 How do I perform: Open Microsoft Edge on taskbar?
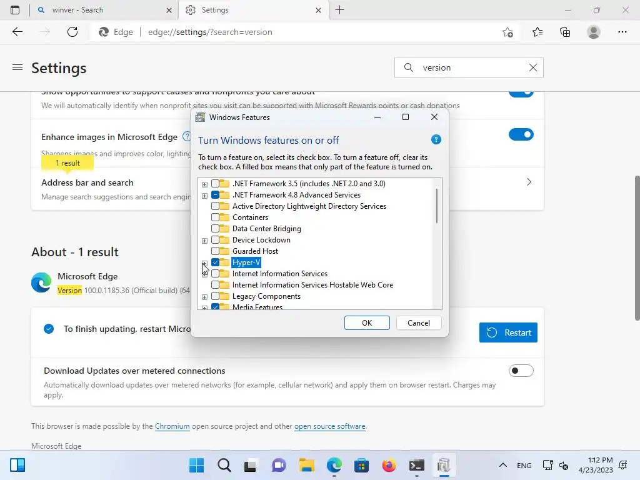(334, 465)
